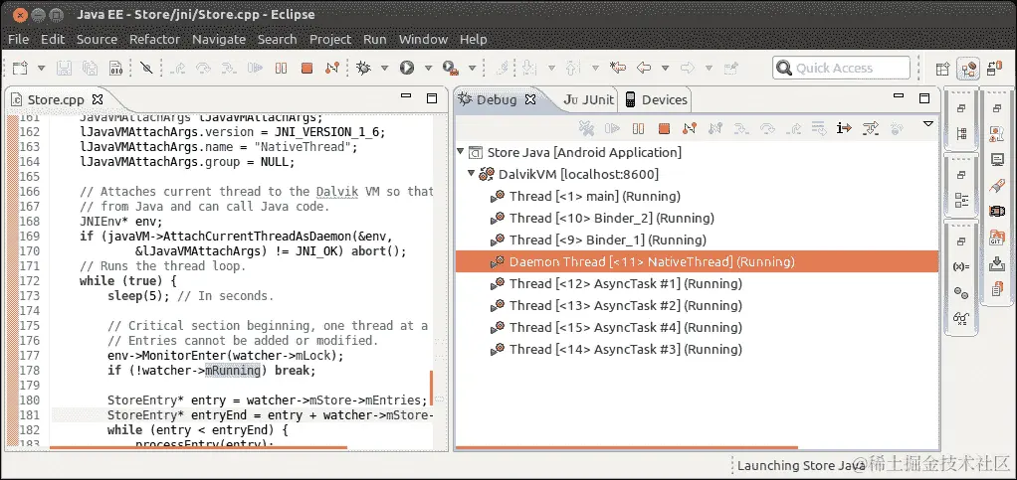The image size is (1017, 480).
Task: Open the Variables (x)= fast view icon
Action: [961, 267]
